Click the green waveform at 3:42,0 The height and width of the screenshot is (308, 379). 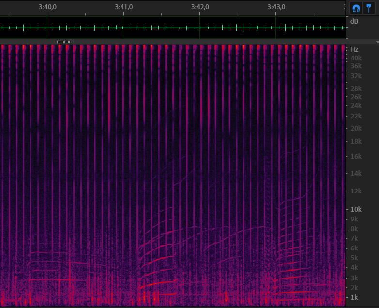pos(200,28)
